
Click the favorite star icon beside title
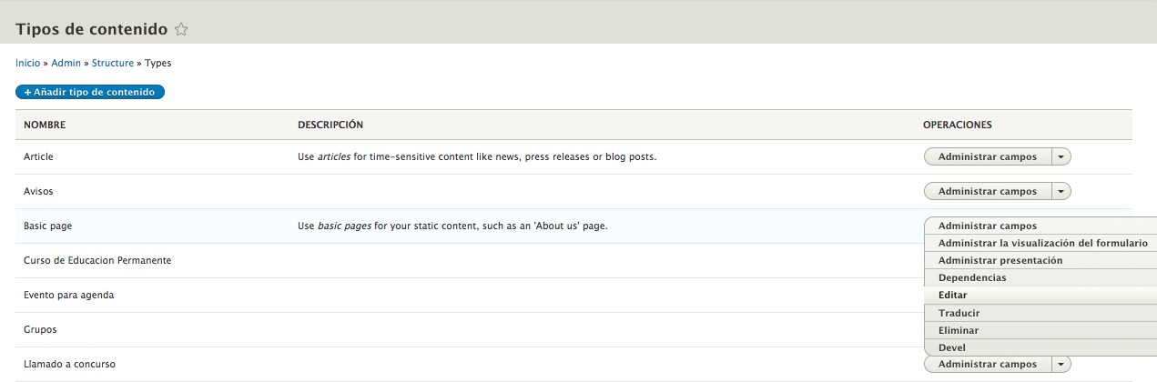pyautogui.click(x=181, y=30)
